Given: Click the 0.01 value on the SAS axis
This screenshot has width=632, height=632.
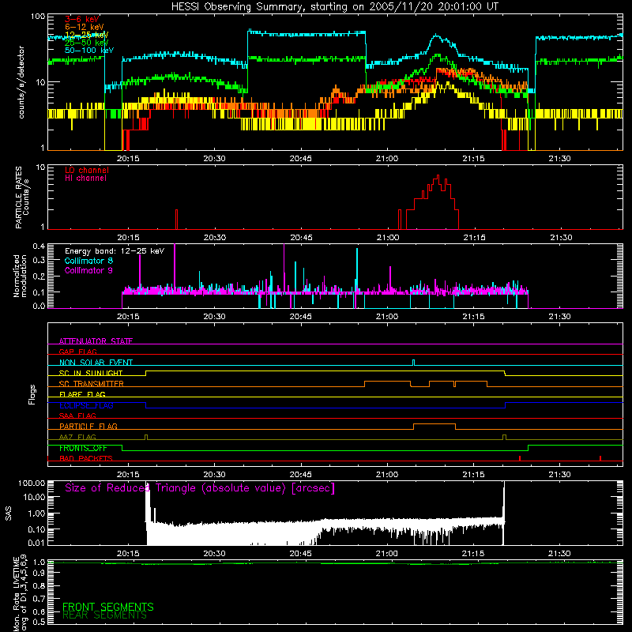Looking at the screenshot, I should [36, 543].
